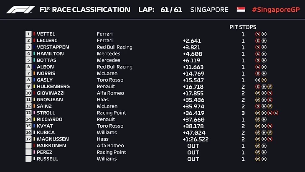
Task: Click Giovinazzi's soft tyre icon
Action: [x=270, y=93]
